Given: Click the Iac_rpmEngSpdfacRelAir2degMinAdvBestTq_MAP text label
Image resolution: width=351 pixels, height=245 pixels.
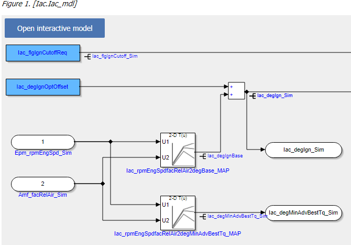Looking at the screenshot, I should (x=178, y=233).
